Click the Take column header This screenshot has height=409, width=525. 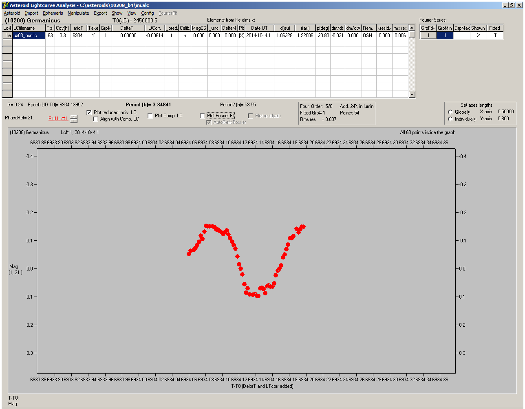point(93,28)
